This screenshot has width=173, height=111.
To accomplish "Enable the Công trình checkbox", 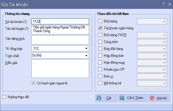I will point(100,42).
